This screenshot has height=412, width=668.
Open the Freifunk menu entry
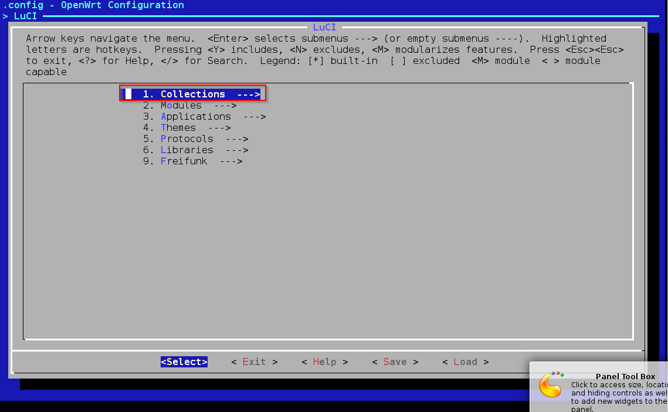tap(184, 161)
